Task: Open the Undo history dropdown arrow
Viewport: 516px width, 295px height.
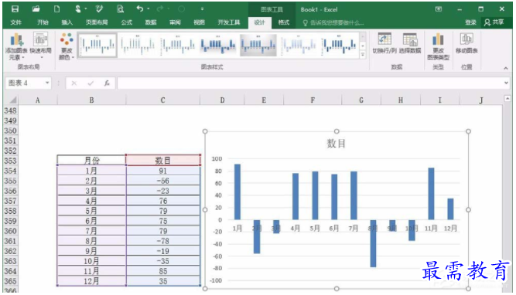Action: tap(149, 8)
